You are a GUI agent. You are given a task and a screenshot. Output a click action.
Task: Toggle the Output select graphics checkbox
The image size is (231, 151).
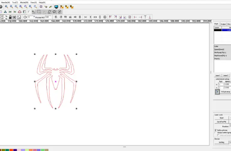click(216, 132)
